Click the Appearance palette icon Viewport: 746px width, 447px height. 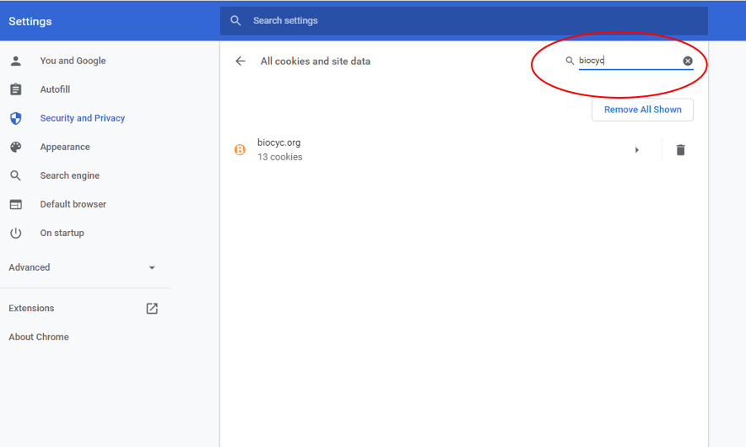coord(15,147)
